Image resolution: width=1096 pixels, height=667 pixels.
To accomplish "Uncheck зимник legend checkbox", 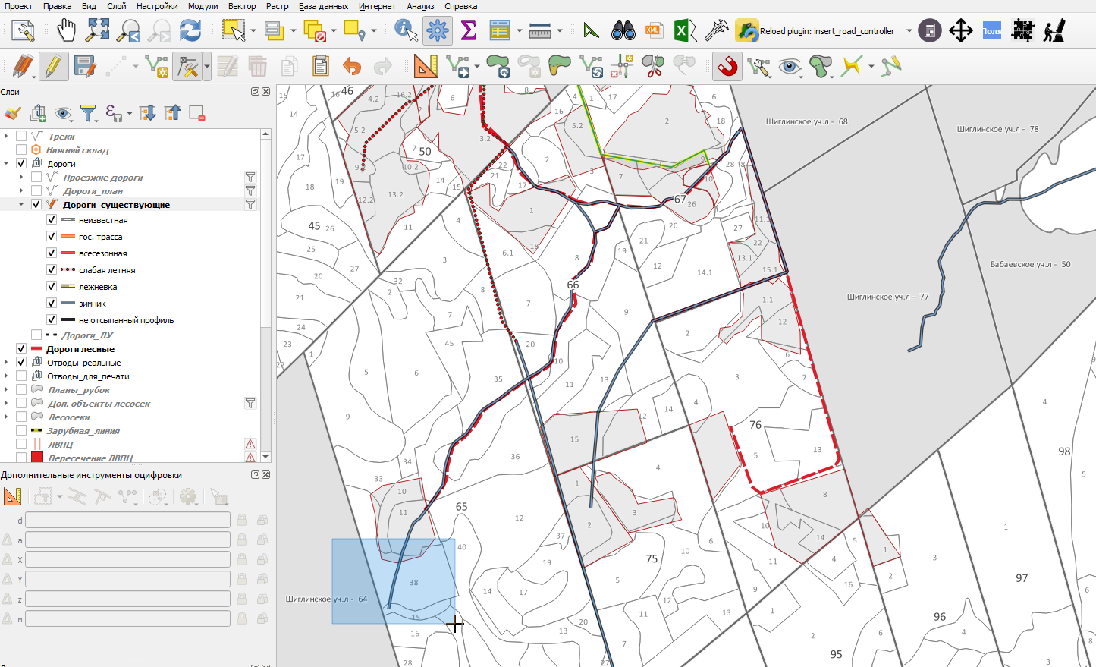I will click(x=52, y=304).
